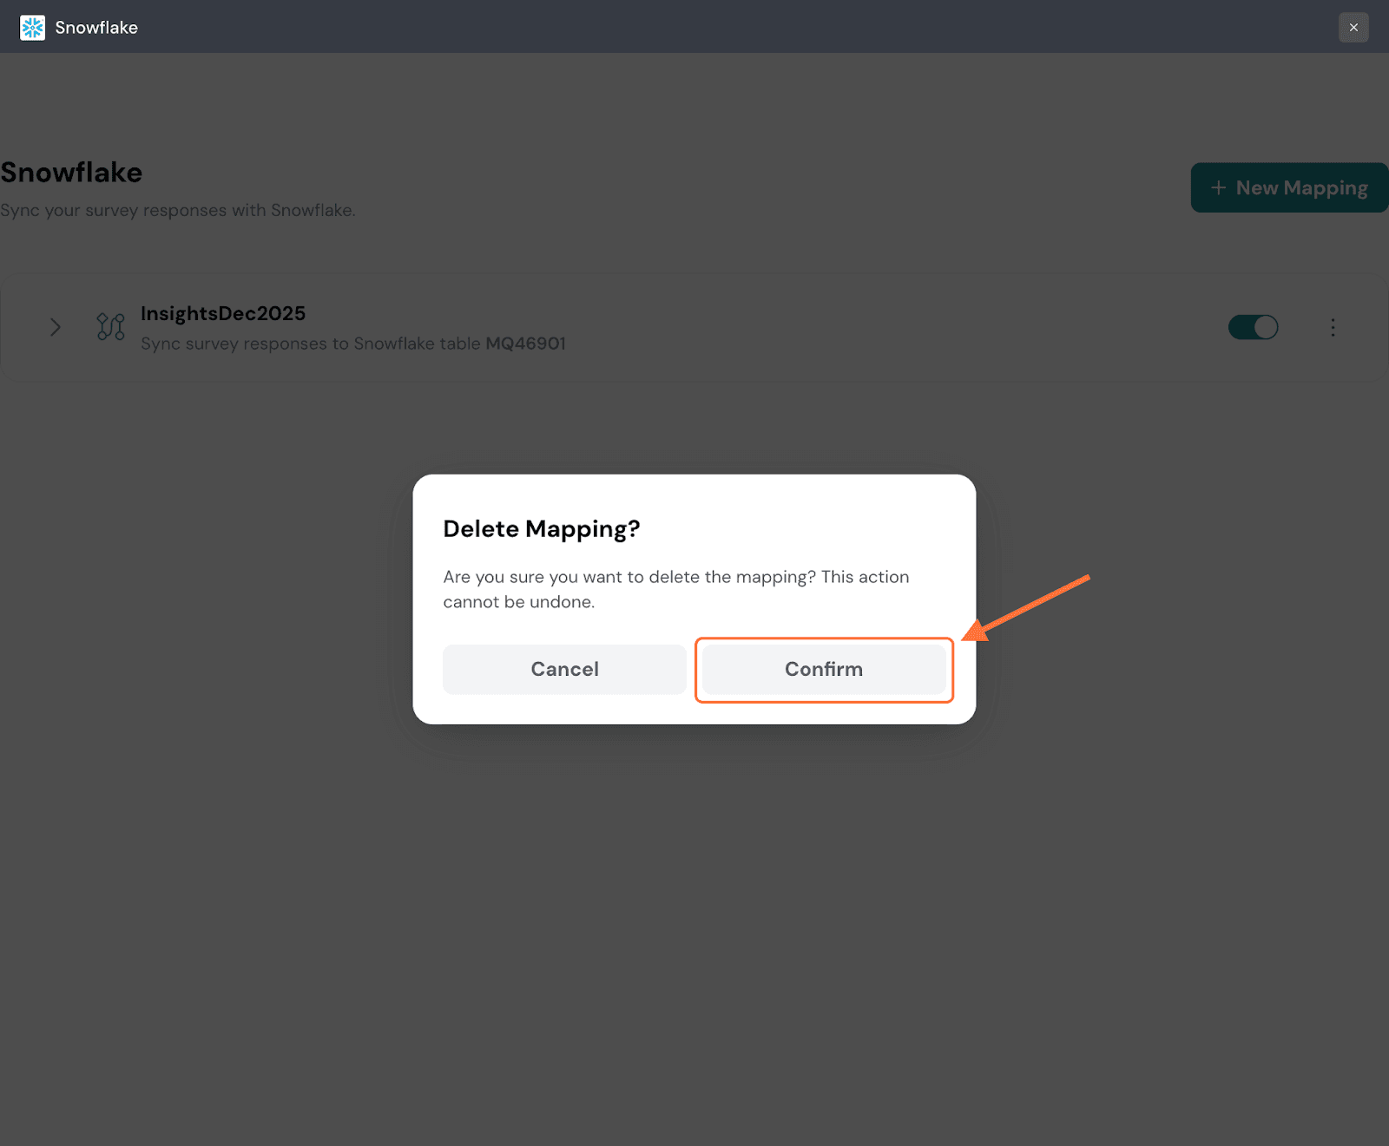Click the Snowflake title text in header

coord(96,28)
